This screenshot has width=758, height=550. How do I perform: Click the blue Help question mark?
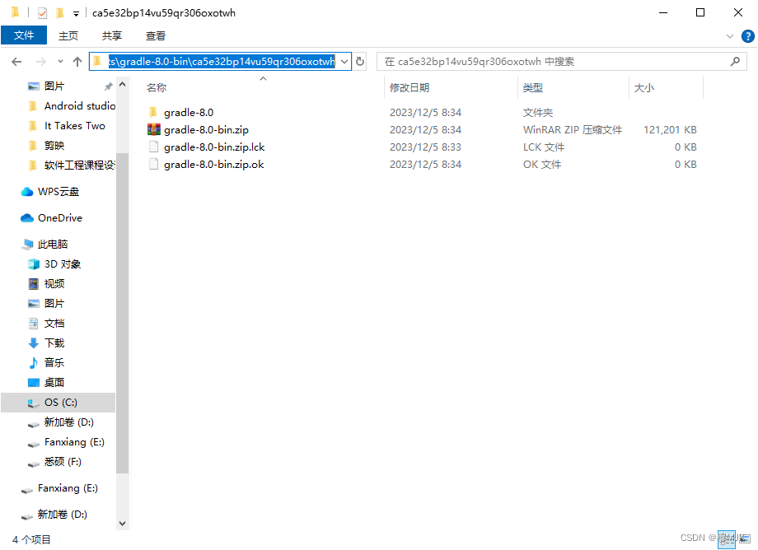746,35
